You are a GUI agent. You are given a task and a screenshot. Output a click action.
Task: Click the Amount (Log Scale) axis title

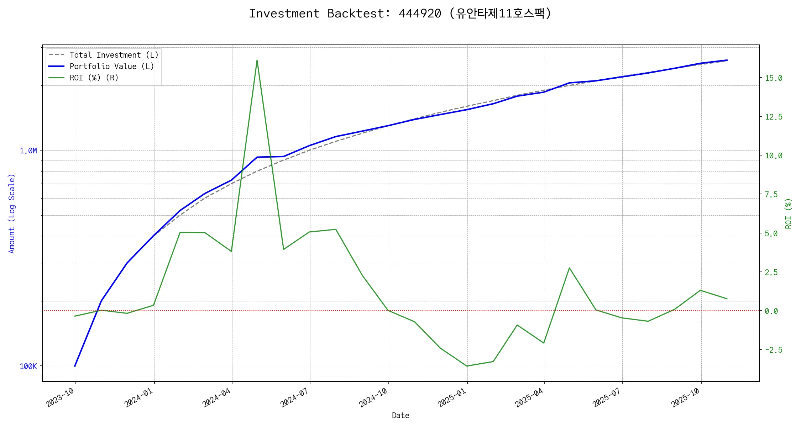click(12, 213)
